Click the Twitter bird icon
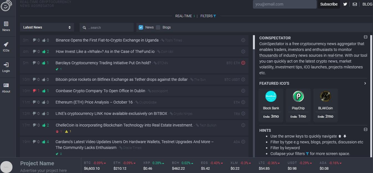 coord(345,4)
